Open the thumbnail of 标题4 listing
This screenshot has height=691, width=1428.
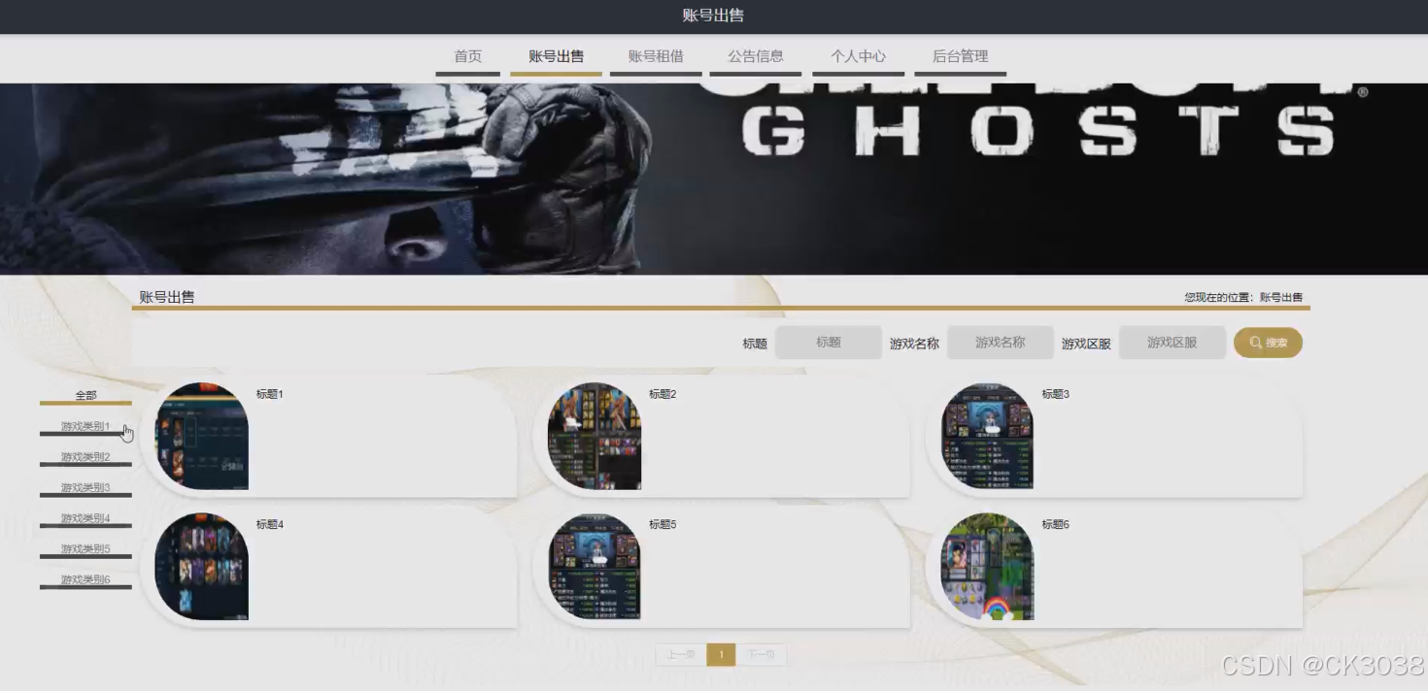click(202, 567)
